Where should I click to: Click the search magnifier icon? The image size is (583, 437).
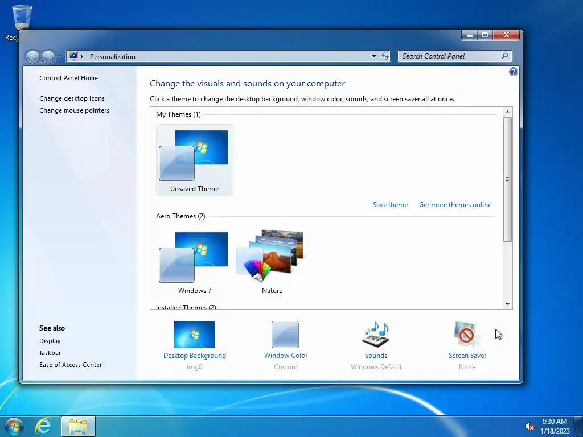504,56
